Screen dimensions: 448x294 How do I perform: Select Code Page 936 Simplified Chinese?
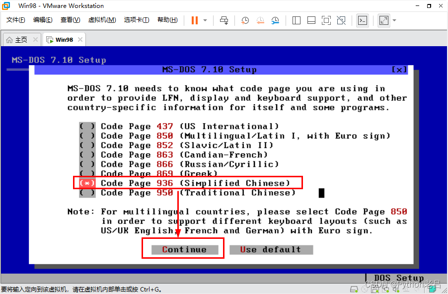click(x=185, y=183)
